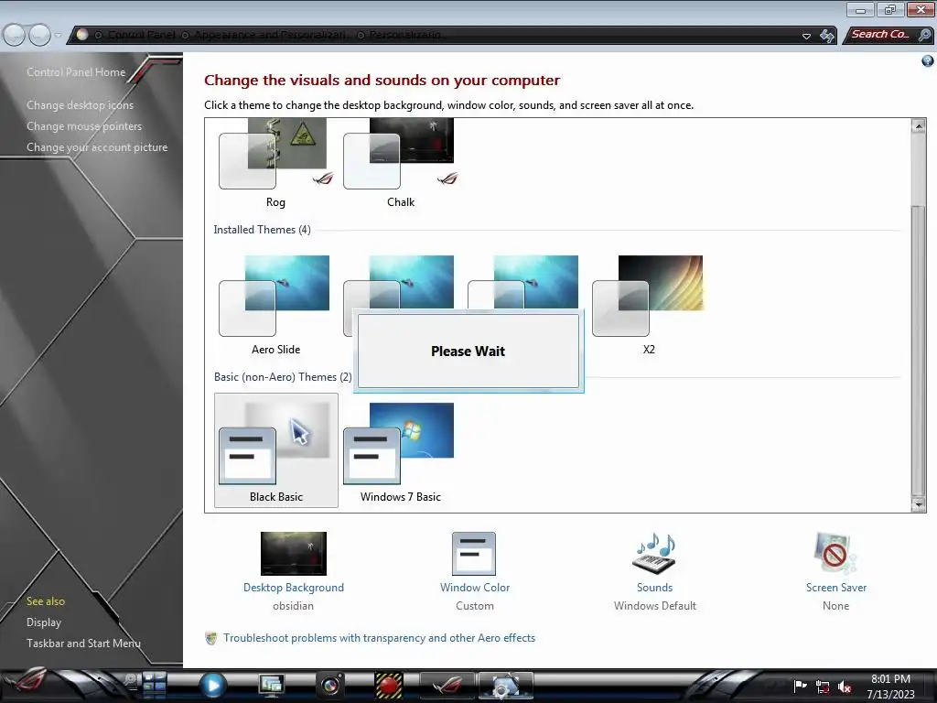Click the Basic (non-Aero) Themes (2) heading
The image size is (937, 703).
283,377
